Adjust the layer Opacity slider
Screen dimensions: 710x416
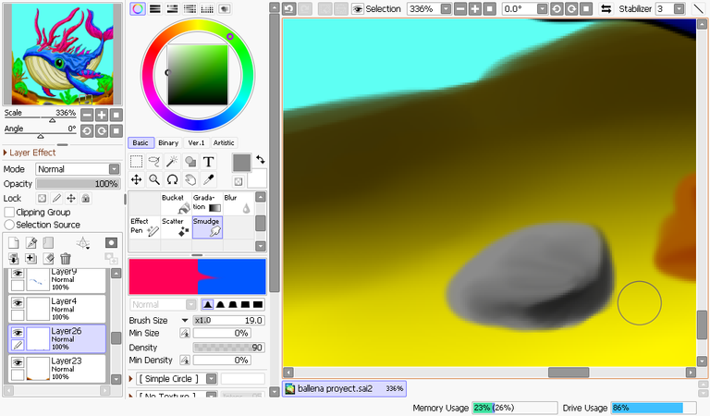pyautogui.click(x=78, y=184)
